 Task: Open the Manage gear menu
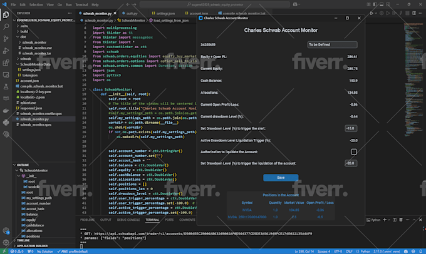pyautogui.click(x=6, y=242)
